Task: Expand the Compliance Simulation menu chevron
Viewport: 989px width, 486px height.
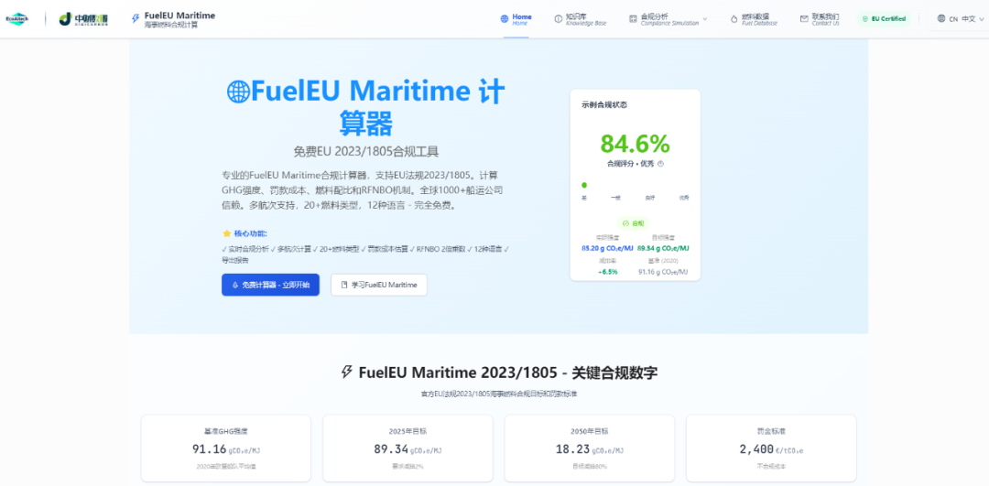Action: click(x=705, y=19)
